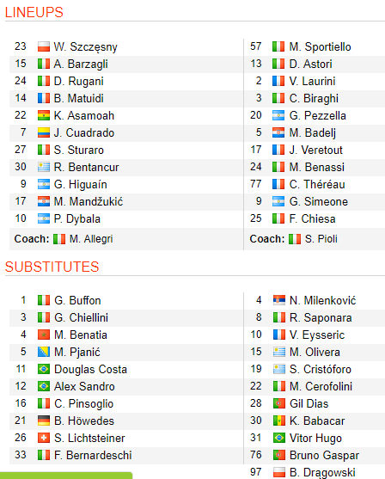385x479 pixels.
Task: Open coach M. Allegri's page
Action: pyautogui.click(x=91, y=239)
